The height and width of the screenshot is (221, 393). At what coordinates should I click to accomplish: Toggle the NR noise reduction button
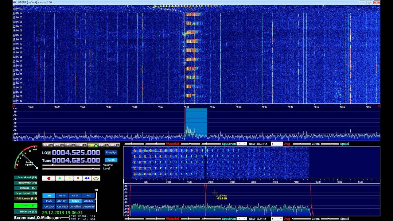pyautogui.click(x=49, y=196)
